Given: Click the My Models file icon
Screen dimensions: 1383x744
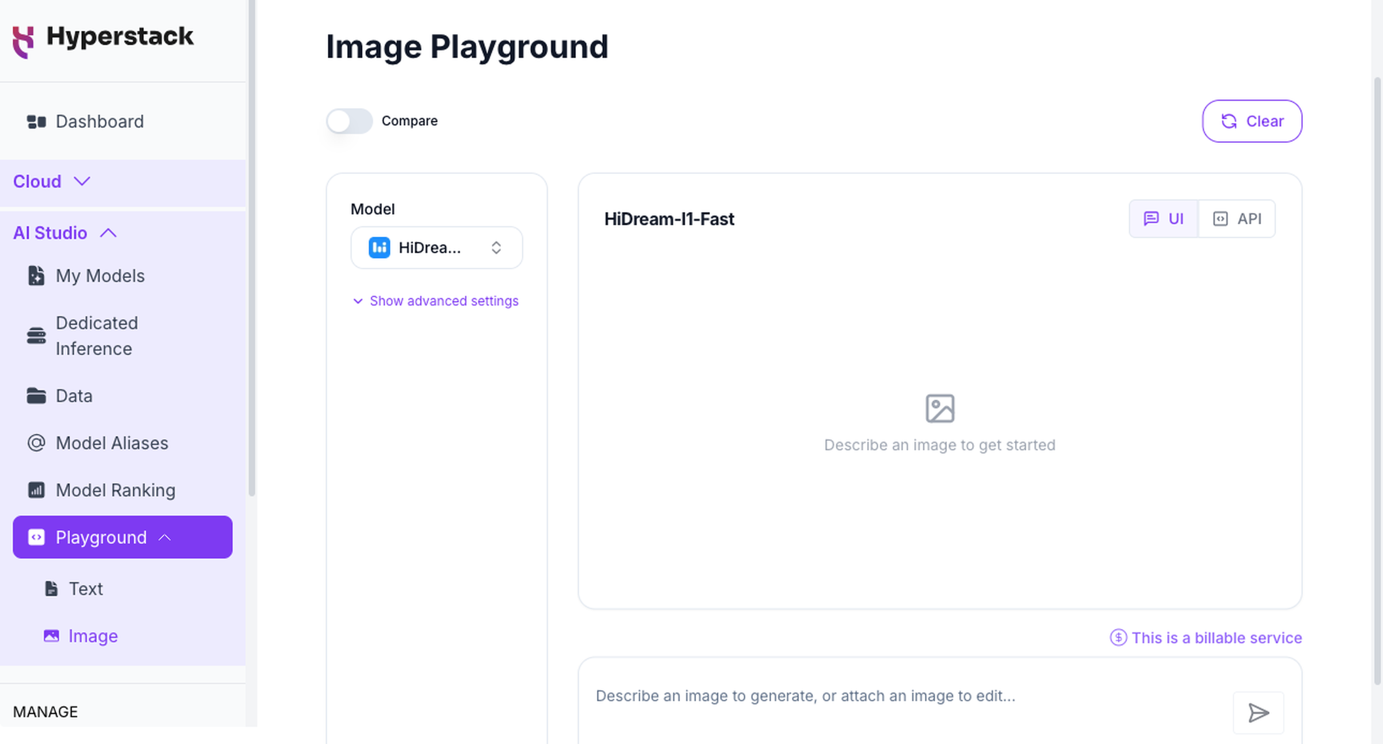Looking at the screenshot, I should (x=36, y=275).
